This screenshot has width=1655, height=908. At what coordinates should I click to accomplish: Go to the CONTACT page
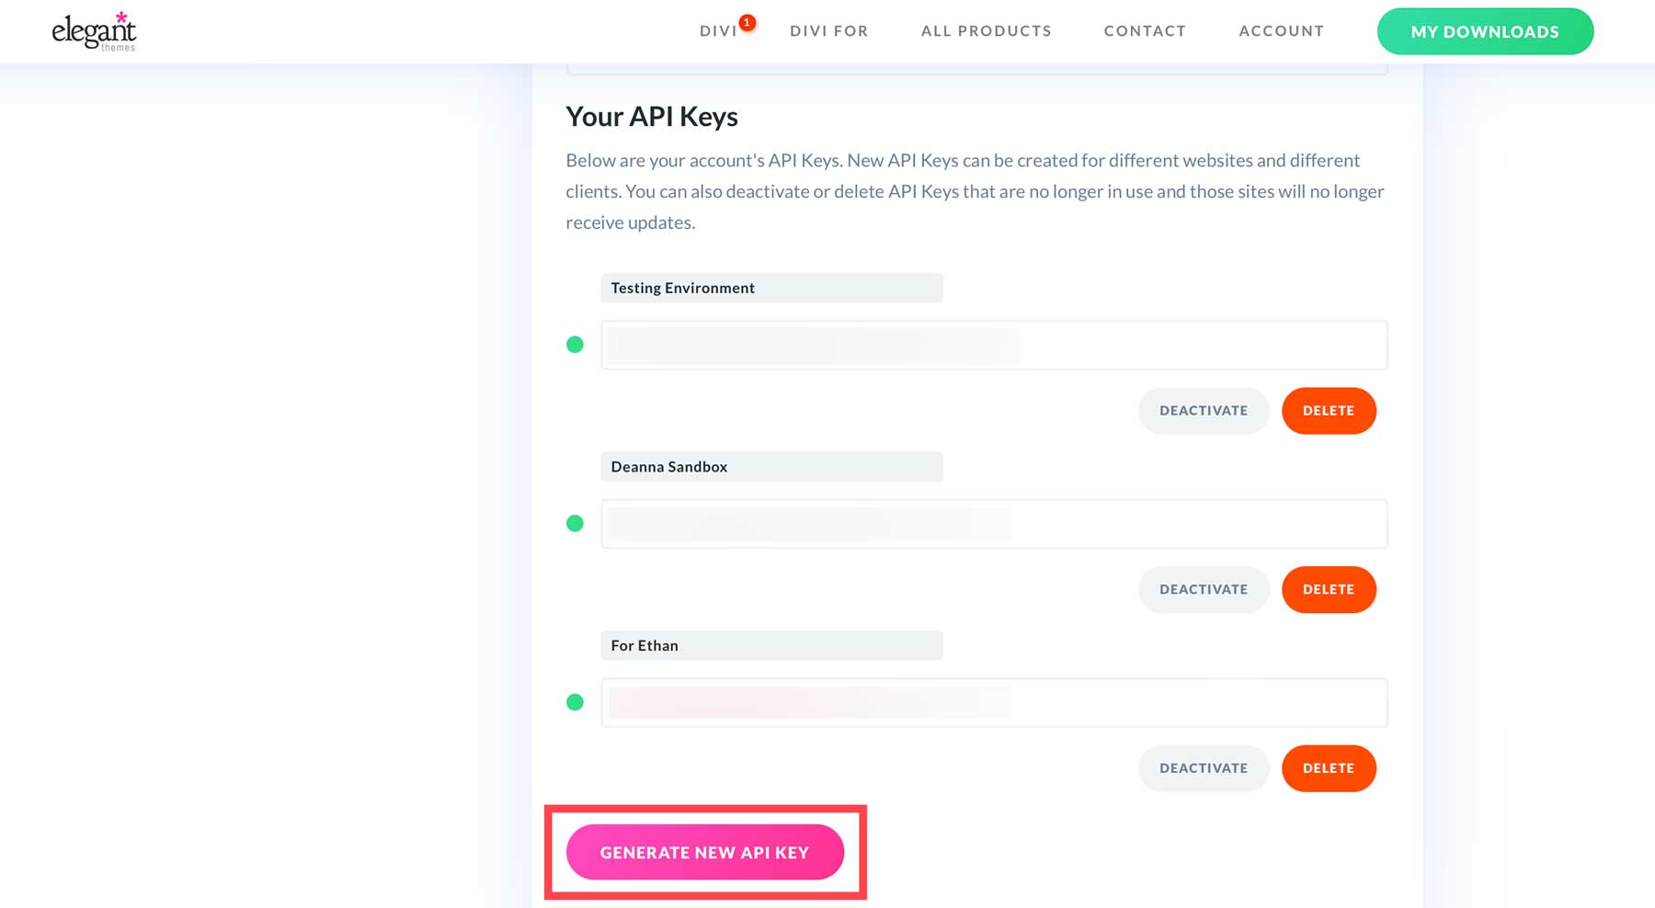point(1145,30)
